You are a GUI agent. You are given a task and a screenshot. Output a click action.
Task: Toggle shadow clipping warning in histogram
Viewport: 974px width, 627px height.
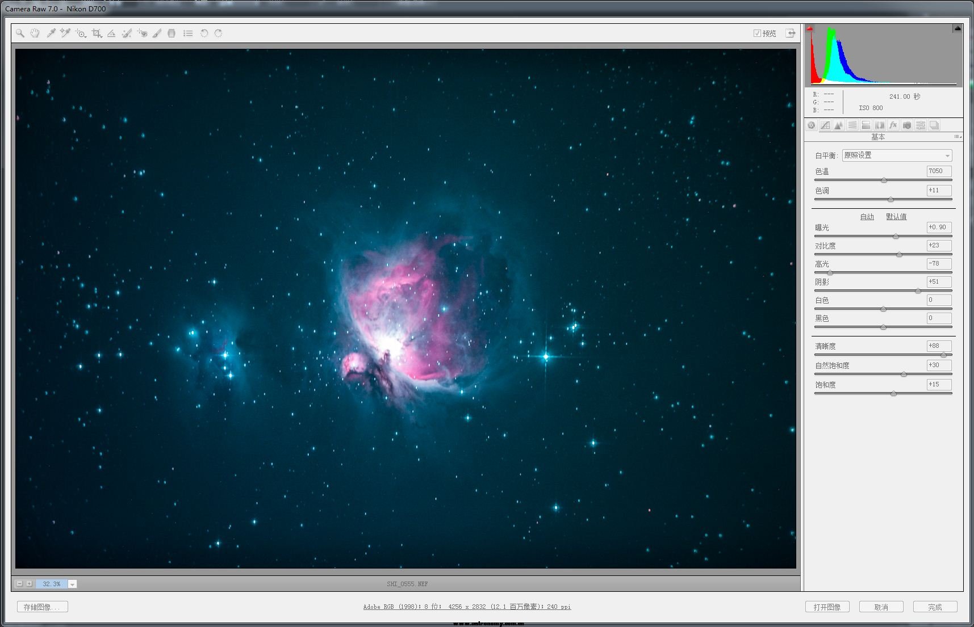(810, 28)
